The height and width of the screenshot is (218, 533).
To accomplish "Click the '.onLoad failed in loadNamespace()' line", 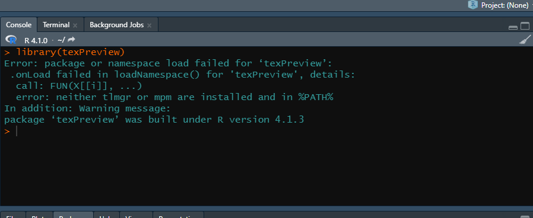I will coord(183,75).
